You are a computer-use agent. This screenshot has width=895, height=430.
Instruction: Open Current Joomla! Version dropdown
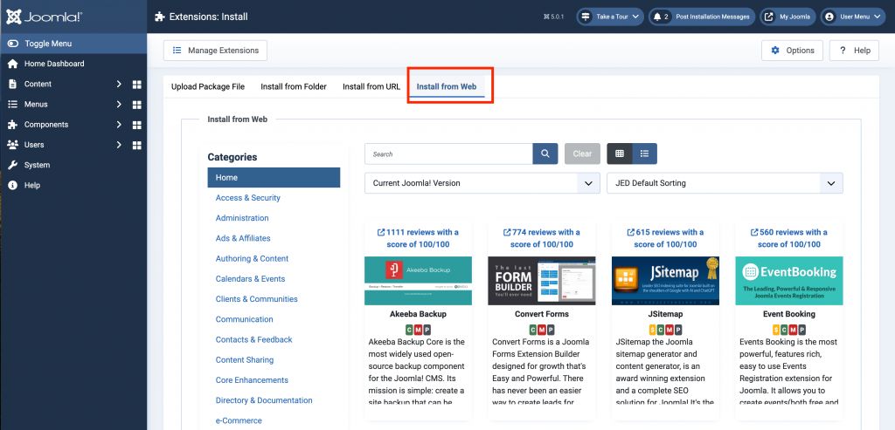pyautogui.click(x=482, y=183)
